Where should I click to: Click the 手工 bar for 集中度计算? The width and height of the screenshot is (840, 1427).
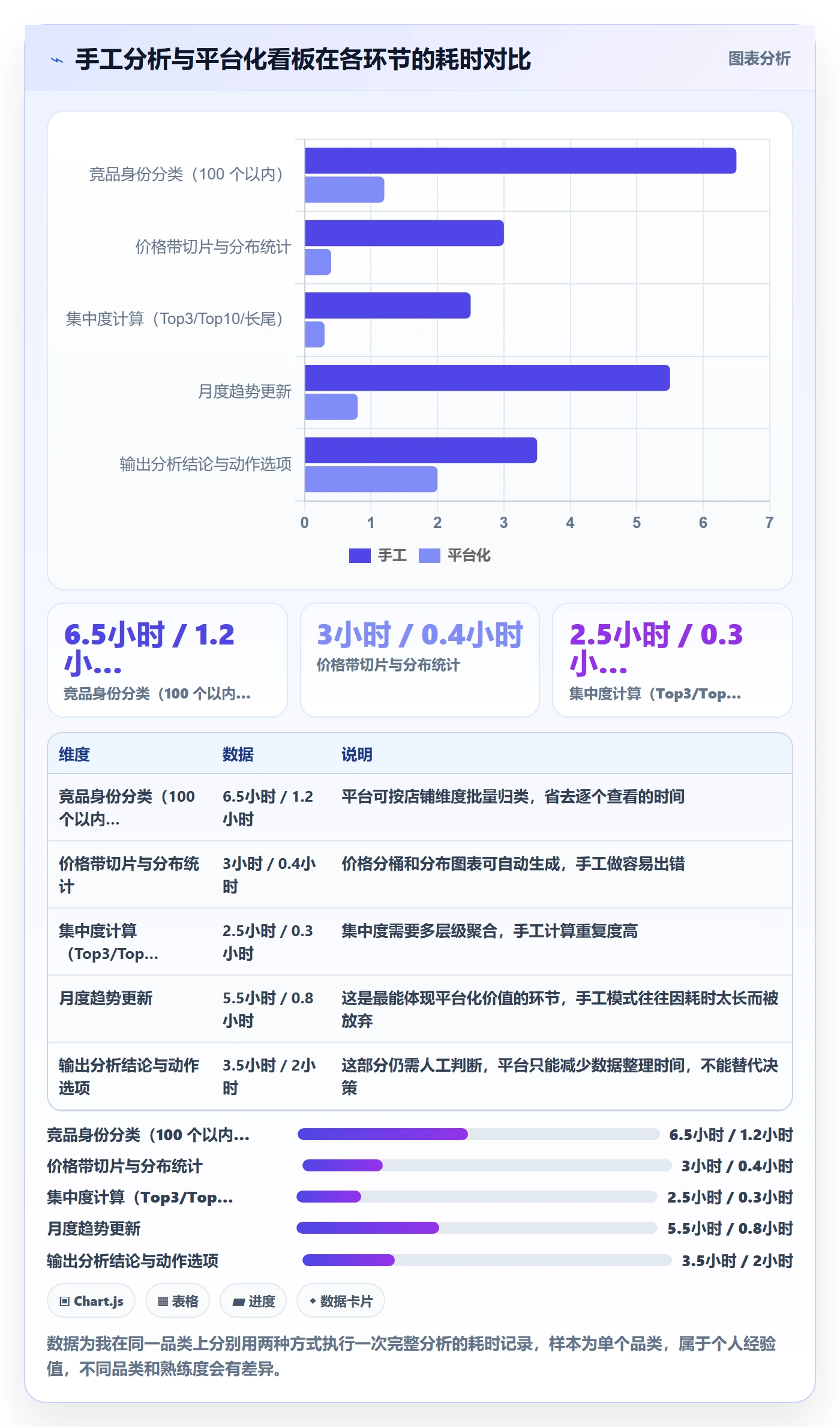pyautogui.click(x=388, y=305)
